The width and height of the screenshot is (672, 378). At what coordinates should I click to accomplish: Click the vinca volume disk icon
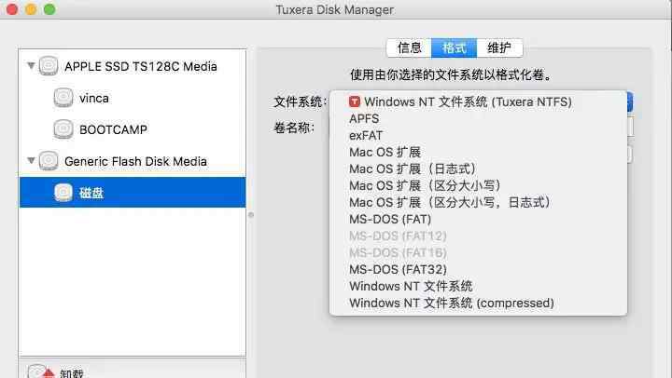coord(63,97)
